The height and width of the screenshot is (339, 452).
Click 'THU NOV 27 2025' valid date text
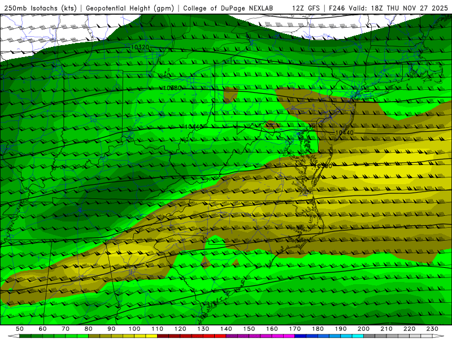(x=417, y=8)
